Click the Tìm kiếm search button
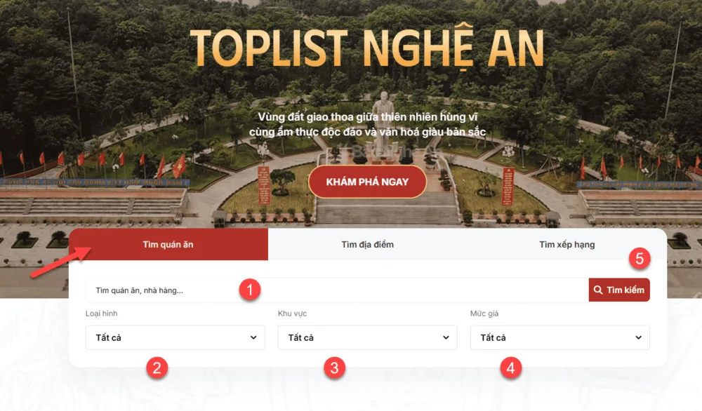The image size is (702, 411). click(x=619, y=290)
